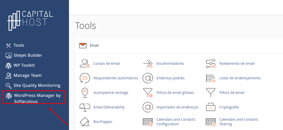Open the BoxTrapper icon
Image resolution: width=283 pixels, height=130 pixels.
click(x=84, y=122)
